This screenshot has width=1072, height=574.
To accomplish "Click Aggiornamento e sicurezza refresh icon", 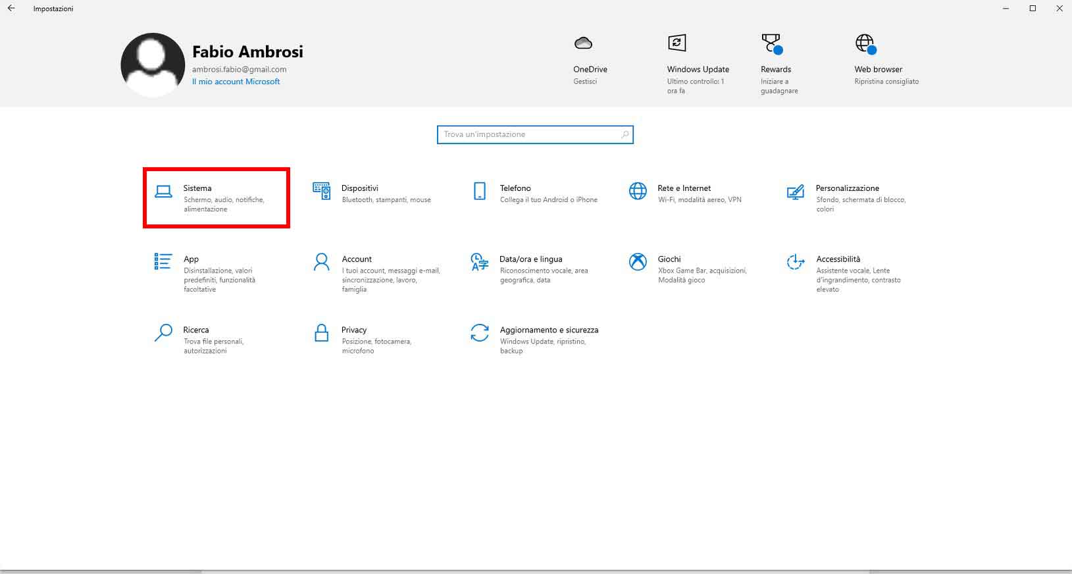I will [x=480, y=333].
